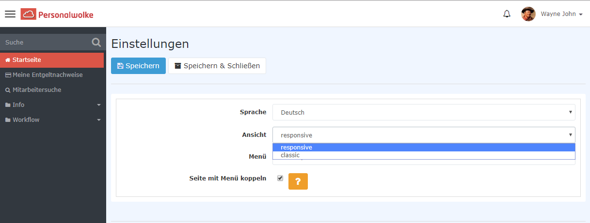Click the orange question mark help icon
This screenshot has height=223, width=590.
click(x=298, y=181)
